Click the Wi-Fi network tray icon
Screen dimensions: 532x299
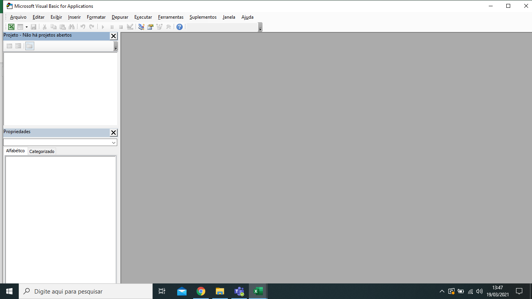(x=470, y=291)
